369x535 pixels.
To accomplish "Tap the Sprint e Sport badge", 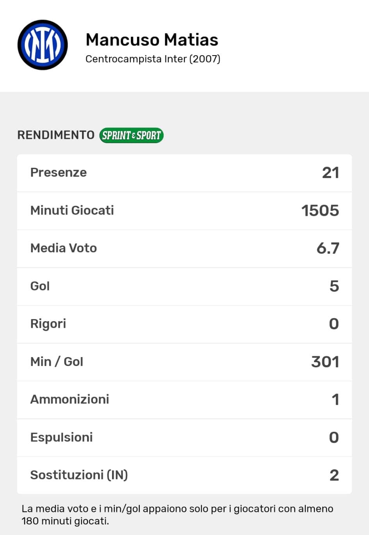I will [131, 135].
